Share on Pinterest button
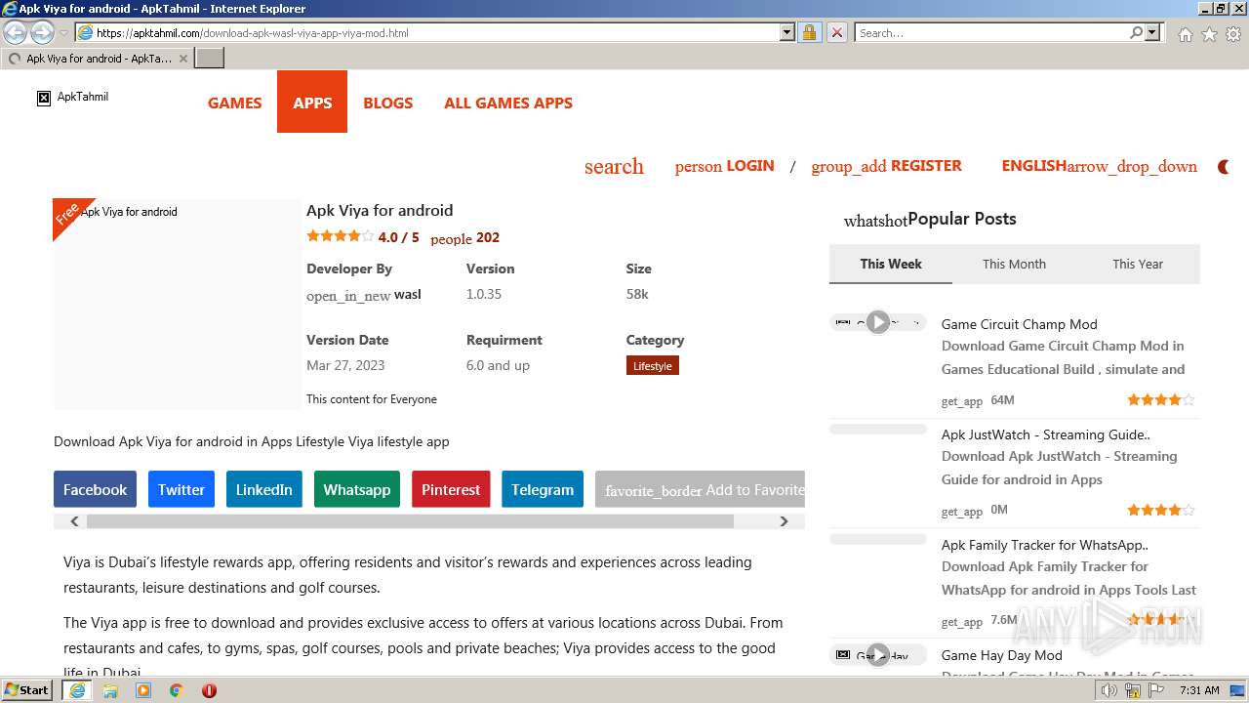 pyautogui.click(x=451, y=489)
